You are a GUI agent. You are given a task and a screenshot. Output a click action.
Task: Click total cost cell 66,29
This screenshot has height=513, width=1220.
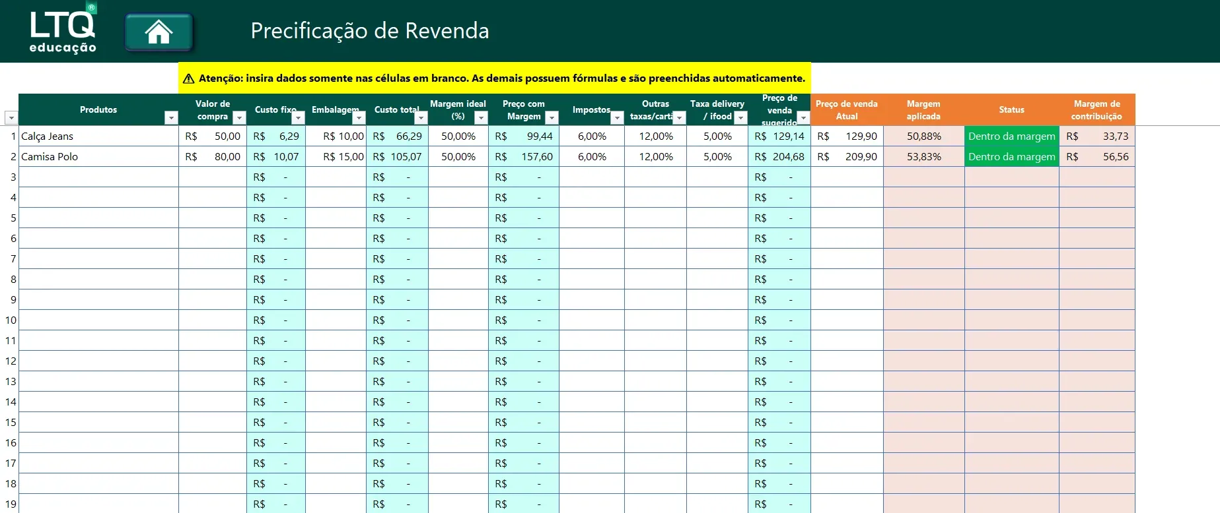point(397,136)
